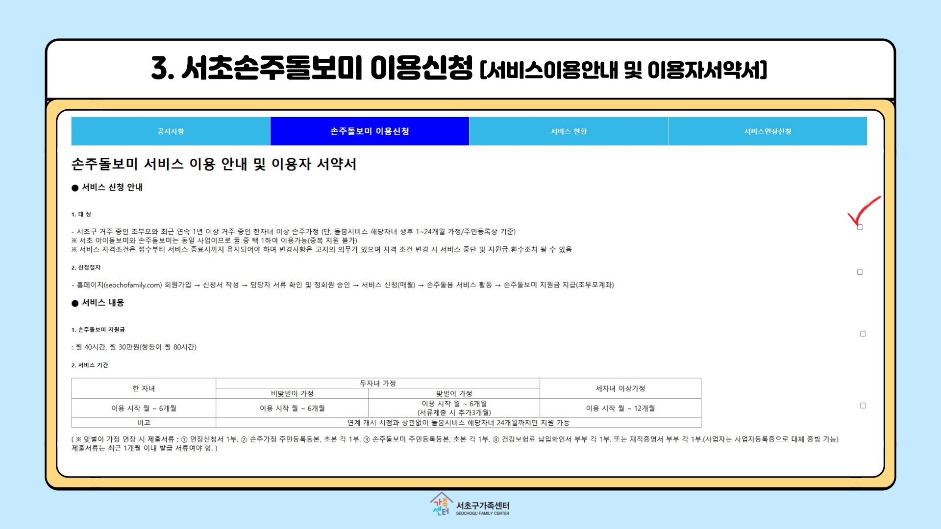The width and height of the screenshot is (941, 529).
Task: Click the 비고 row label cell
Action: pos(144,422)
